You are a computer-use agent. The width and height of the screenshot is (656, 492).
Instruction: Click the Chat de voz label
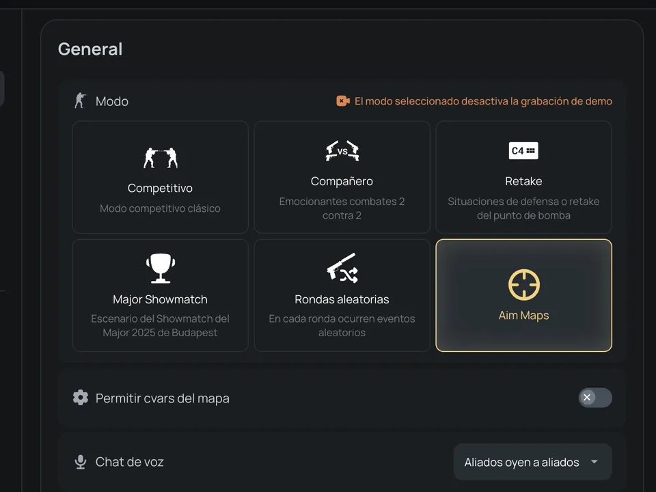(129, 462)
